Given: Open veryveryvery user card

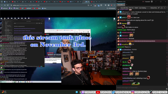Looking at the screenshot, I should (x=124, y=38).
